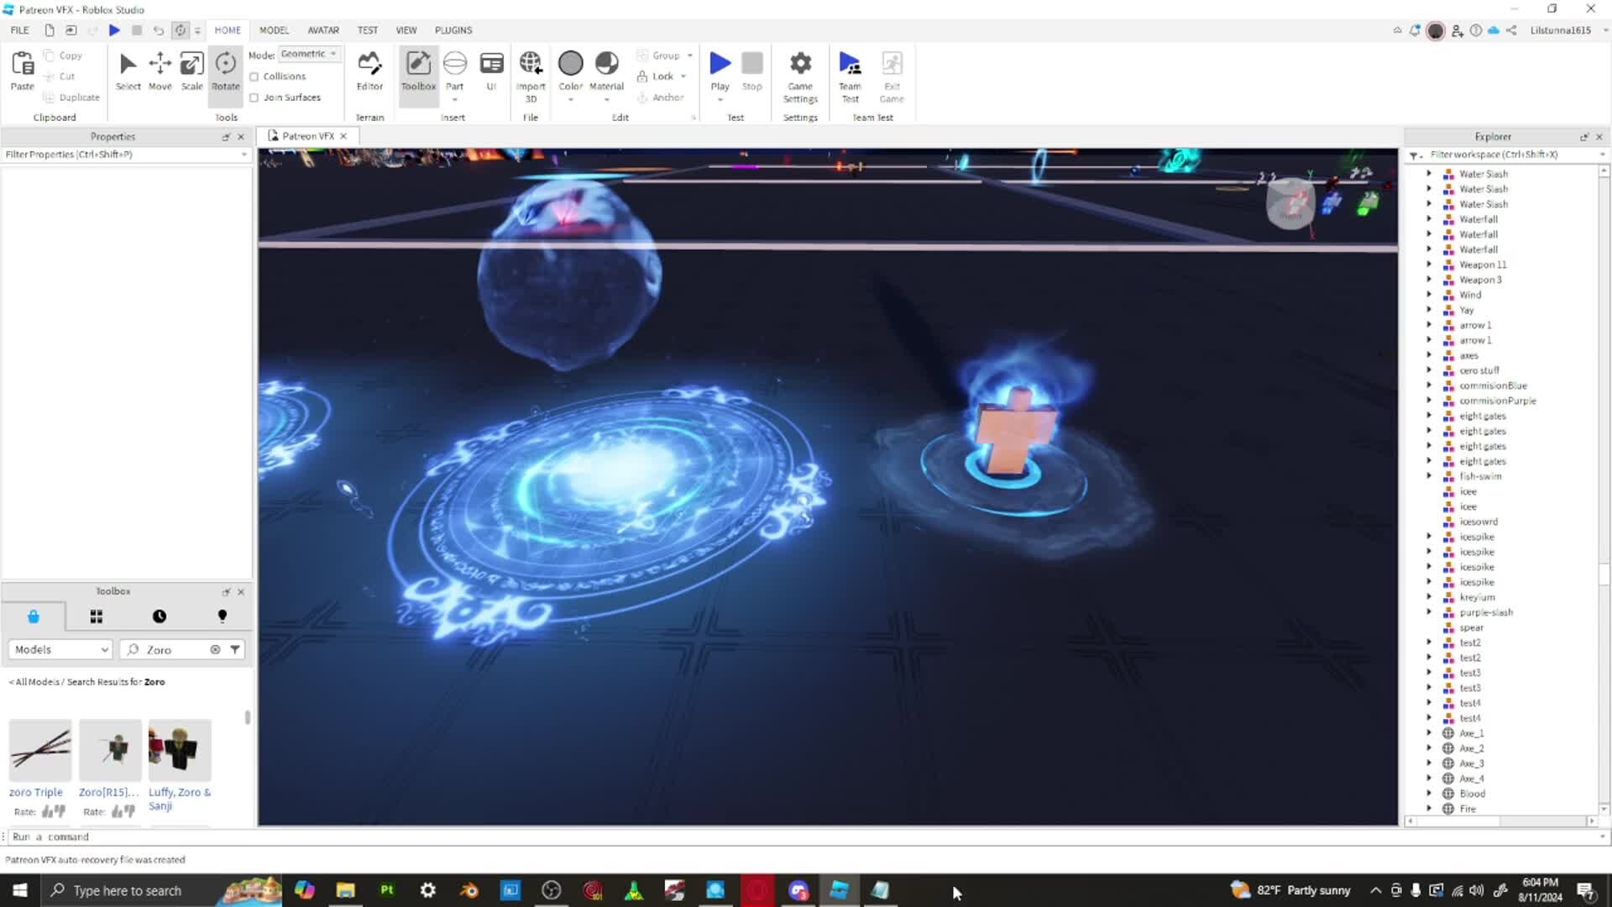Choose the Scale tool
1612x907 pixels.
[x=191, y=71]
